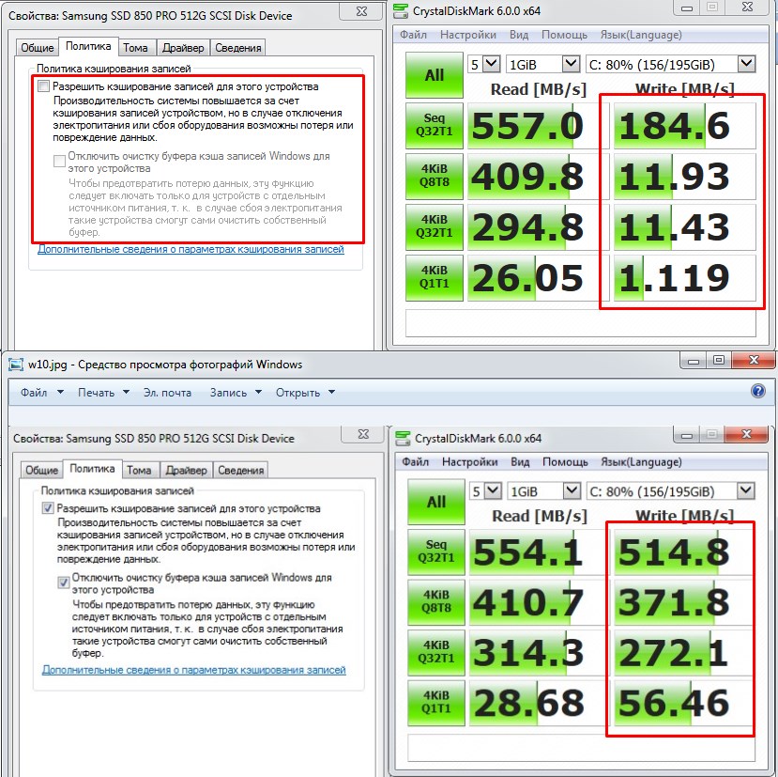Click the help question-mark icon in Photo Viewer

click(x=757, y=392)
